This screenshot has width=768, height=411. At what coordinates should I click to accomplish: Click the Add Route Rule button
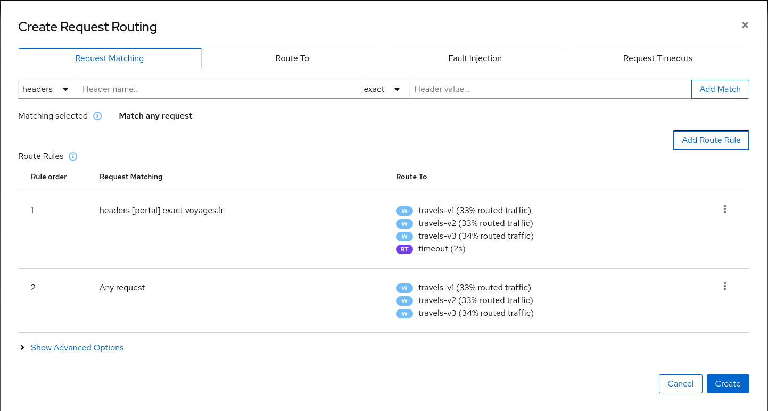(x=711, y=140)
